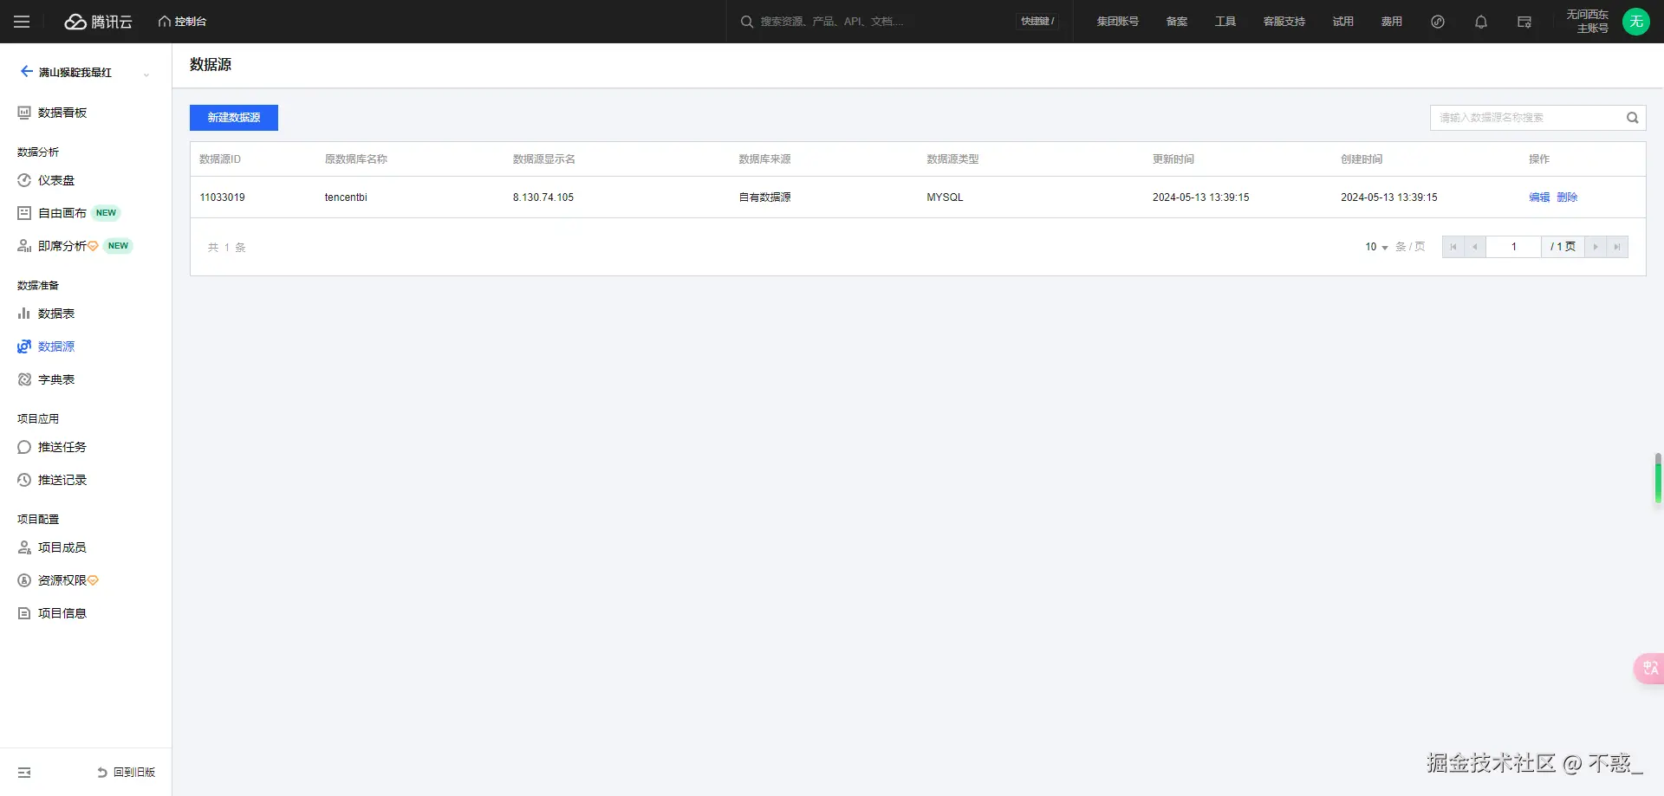Open the 备案 menu
Viewport: 1664px width, 796px height.
[x=1176, y=22]
